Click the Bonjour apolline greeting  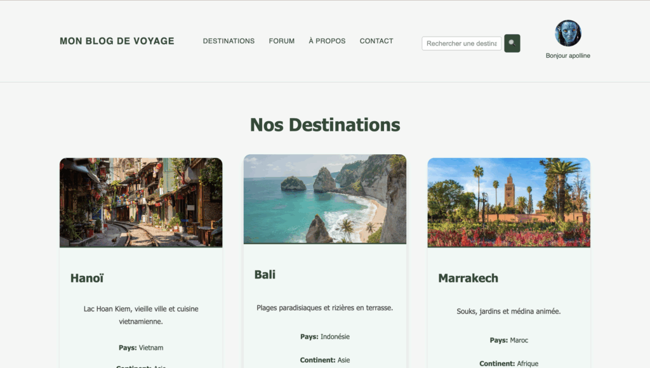coord(568,56)
